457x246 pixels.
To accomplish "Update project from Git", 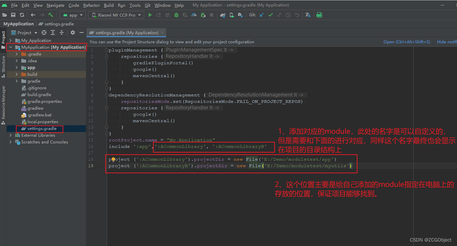I will coord(261,15).
